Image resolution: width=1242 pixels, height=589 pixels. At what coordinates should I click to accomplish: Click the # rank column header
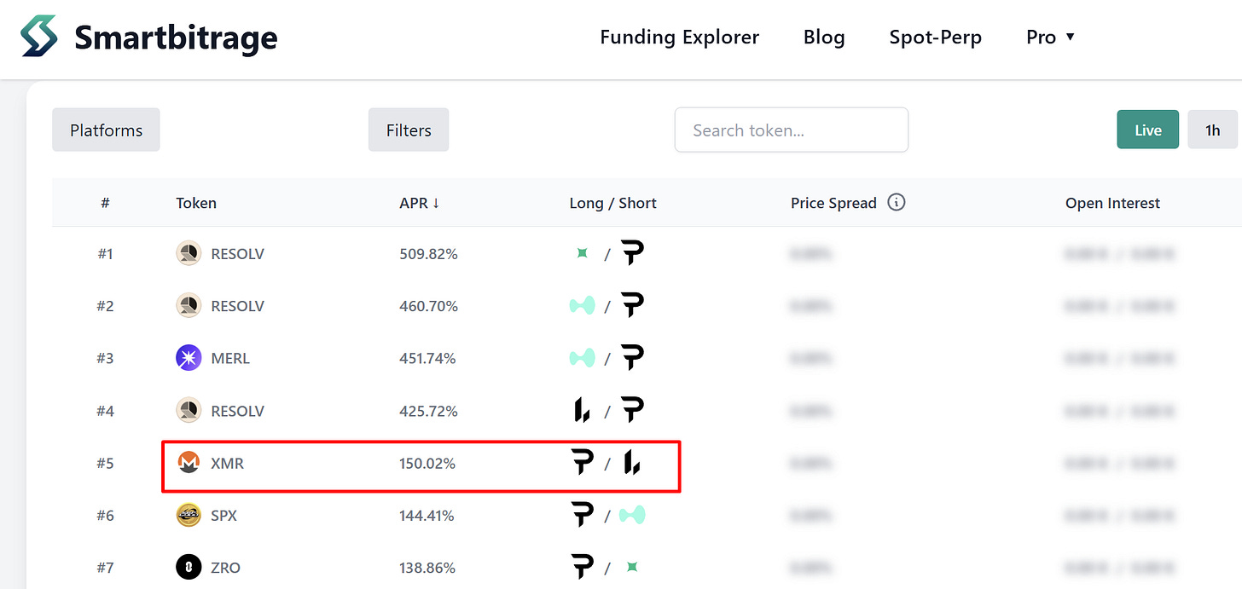click(x=105, y=203)
